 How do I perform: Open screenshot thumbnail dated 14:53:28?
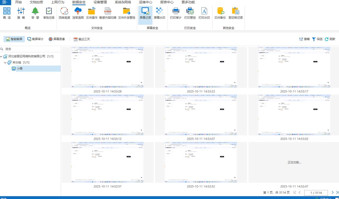point(108,67)
